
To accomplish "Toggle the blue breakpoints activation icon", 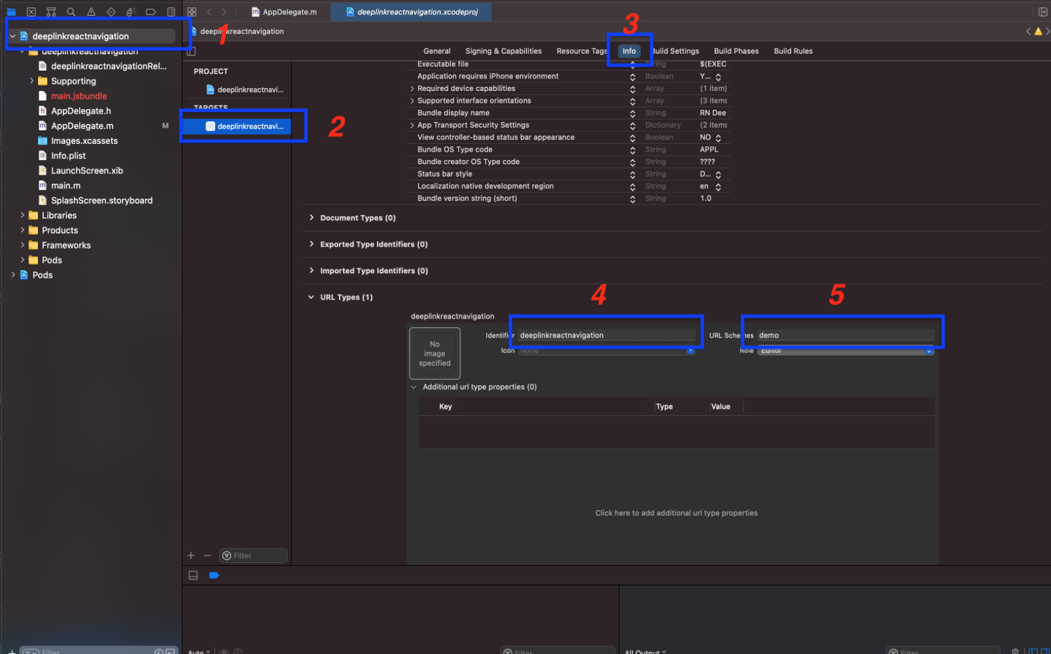I will (214, 576).
